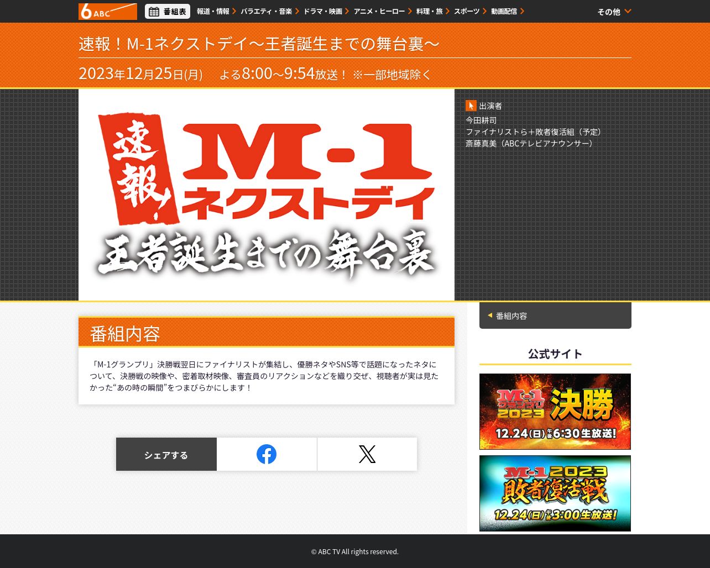Open the アニメ・ヒーロー menu
Viewport: 710px width, 568px height.
point(379,11)
